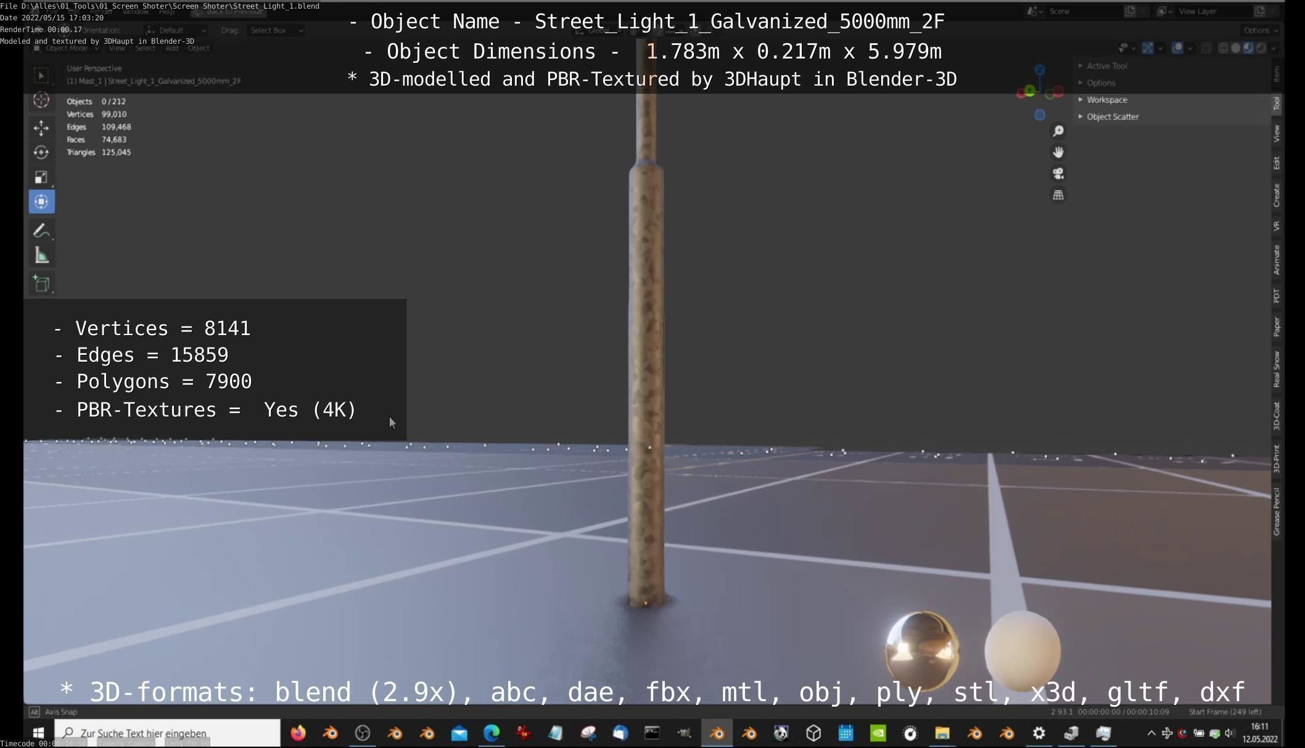This screenshot has height=748, width=1305.
Task: Select the Scale tool
Action: [41, 177]
